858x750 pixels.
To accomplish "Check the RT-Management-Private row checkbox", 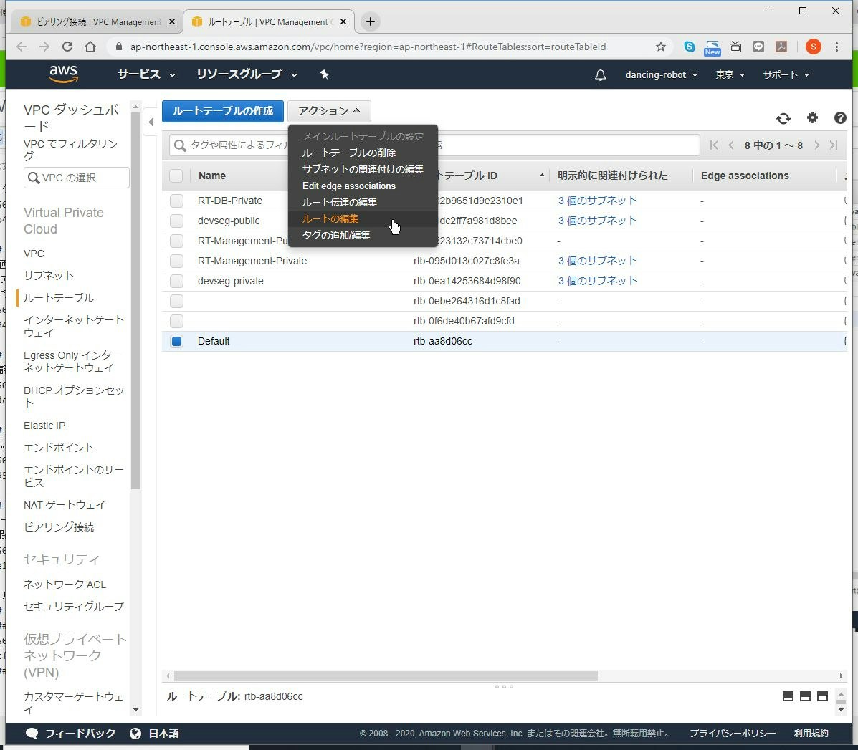I will click(x=176, y=261).
